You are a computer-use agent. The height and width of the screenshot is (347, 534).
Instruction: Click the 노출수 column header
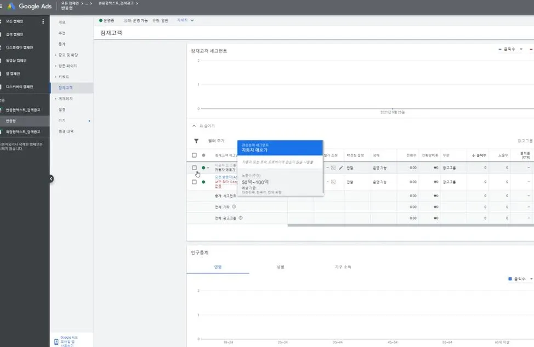pos(503,155)
